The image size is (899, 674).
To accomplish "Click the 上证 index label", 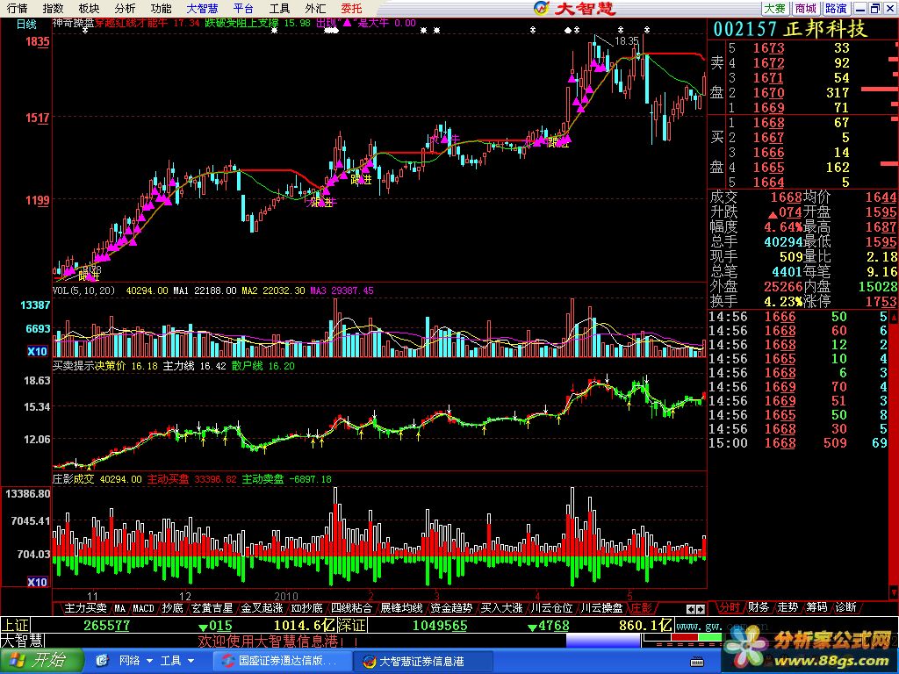I will tap(15, 625).
